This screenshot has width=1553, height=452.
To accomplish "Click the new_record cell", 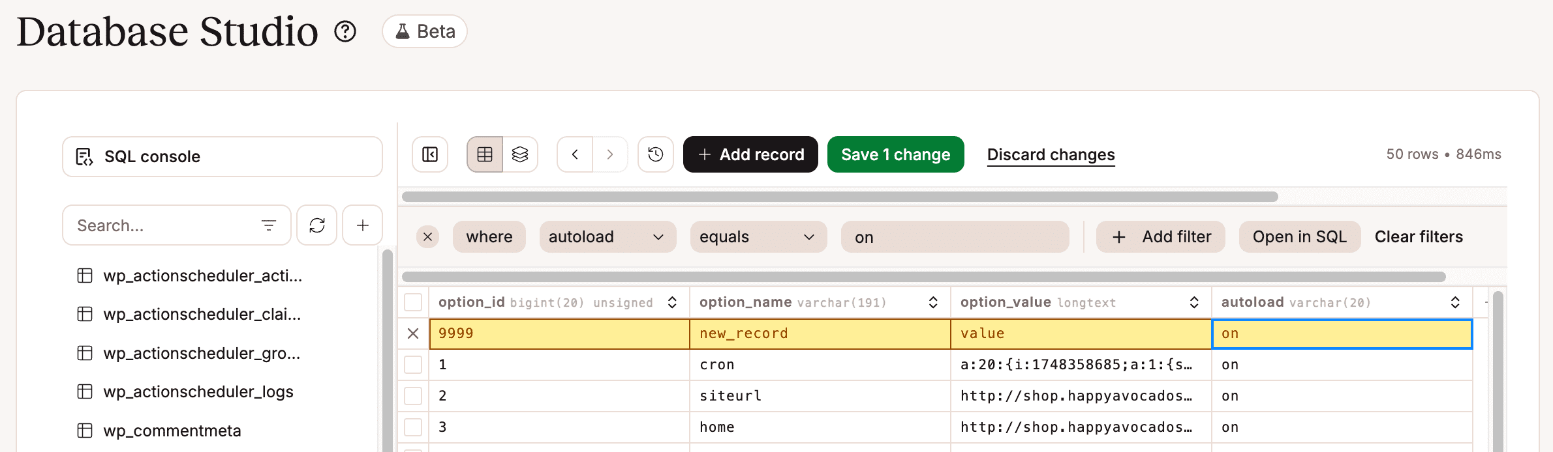I will [x=820, y=333].
